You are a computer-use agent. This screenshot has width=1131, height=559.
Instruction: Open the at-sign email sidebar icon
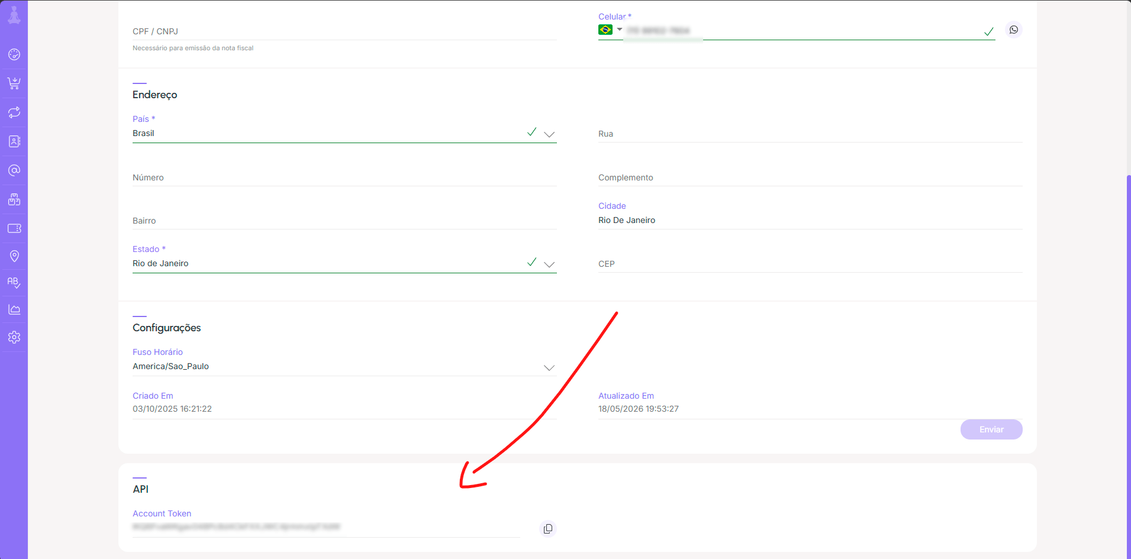click(x=14, y=170)
